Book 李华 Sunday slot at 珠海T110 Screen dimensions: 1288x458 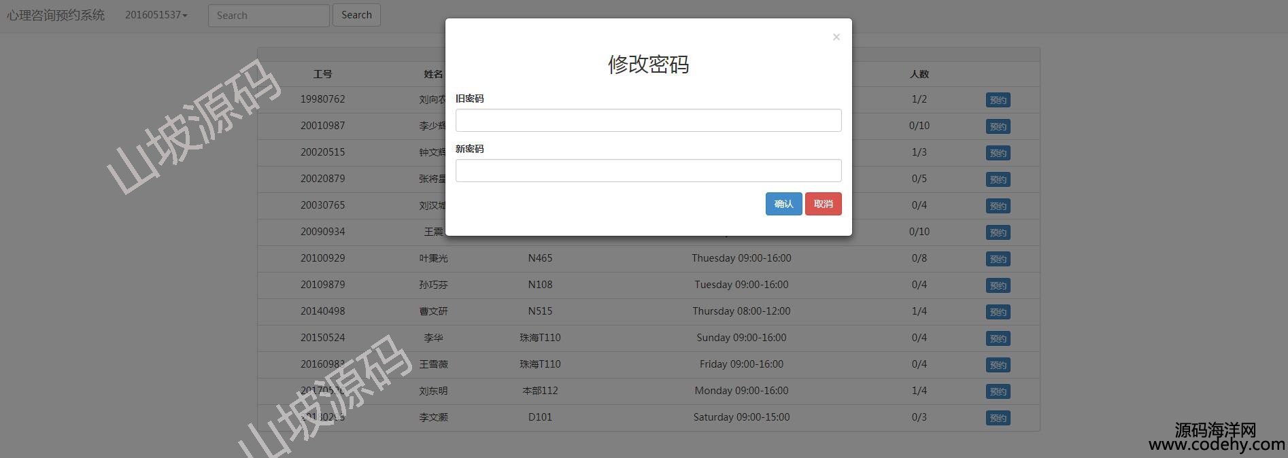pos(998,338)
